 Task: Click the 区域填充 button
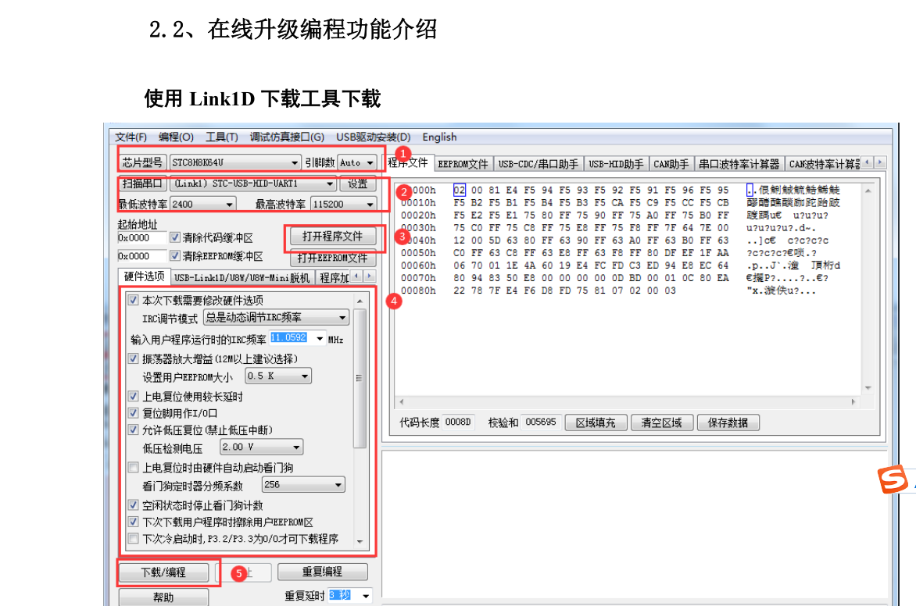[596, 422]
